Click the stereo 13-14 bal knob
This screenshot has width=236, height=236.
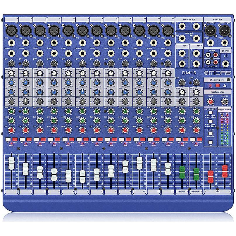[182, 130]
